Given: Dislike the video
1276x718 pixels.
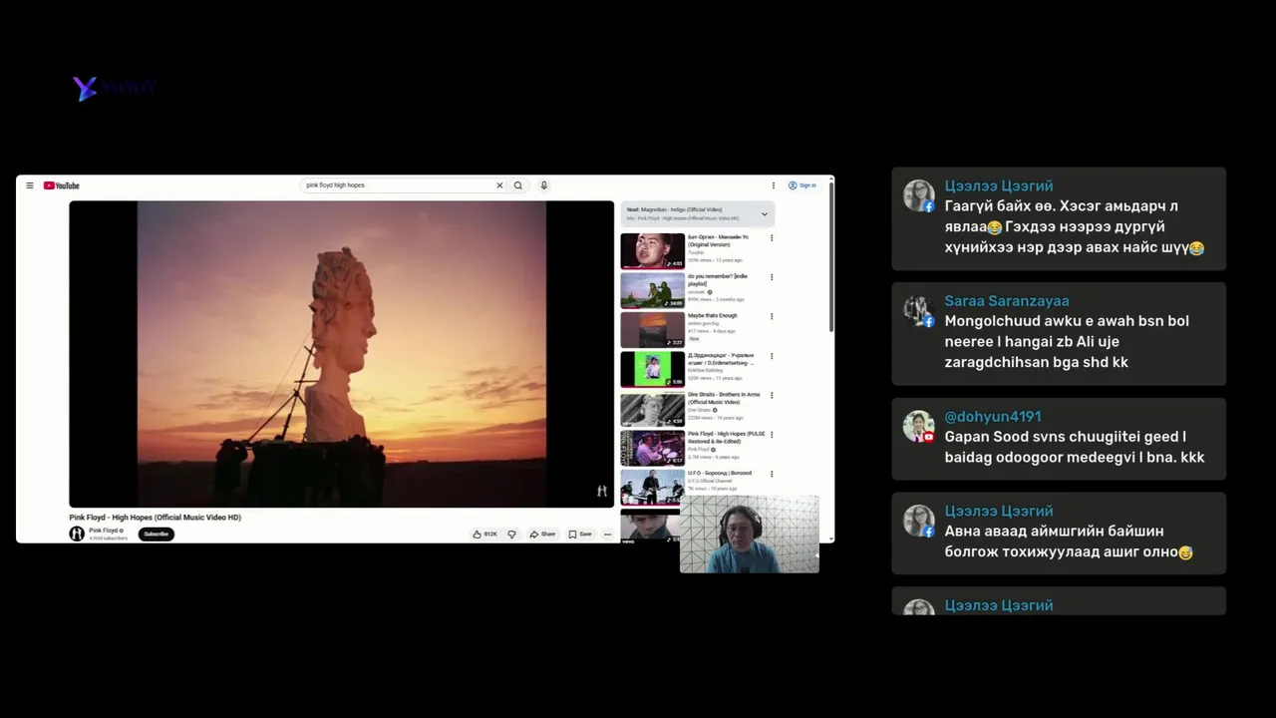Looking at the screenshot, I should (x=512, y=535).
